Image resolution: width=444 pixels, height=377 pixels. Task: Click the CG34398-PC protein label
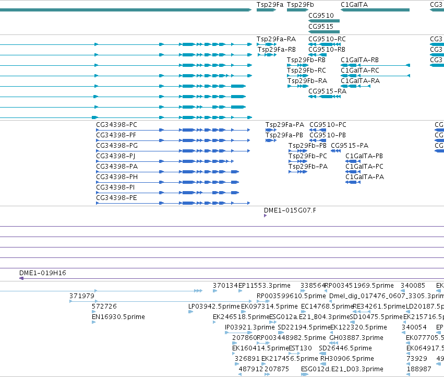pyautogui.click(x=116, y=125)
